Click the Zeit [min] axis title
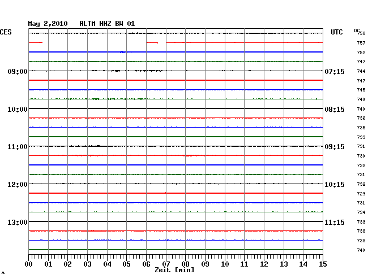Screen dimensions: 368x279 click(174, 270)
